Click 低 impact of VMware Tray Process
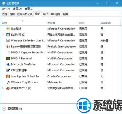 102,82
